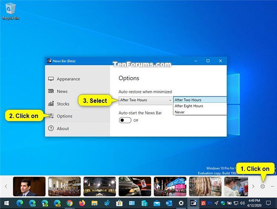
Task: Open the news thumbnail of man in suit
Action: (29, 186)
